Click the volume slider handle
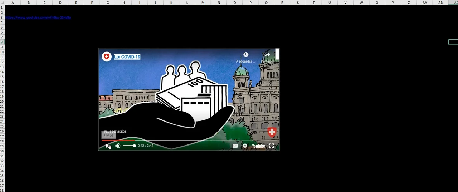 [134, 146]
